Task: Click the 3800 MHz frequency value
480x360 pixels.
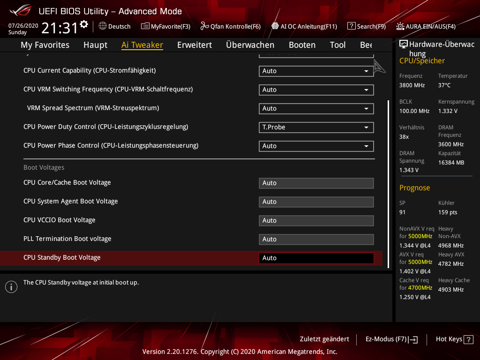Action: (412, 85)
